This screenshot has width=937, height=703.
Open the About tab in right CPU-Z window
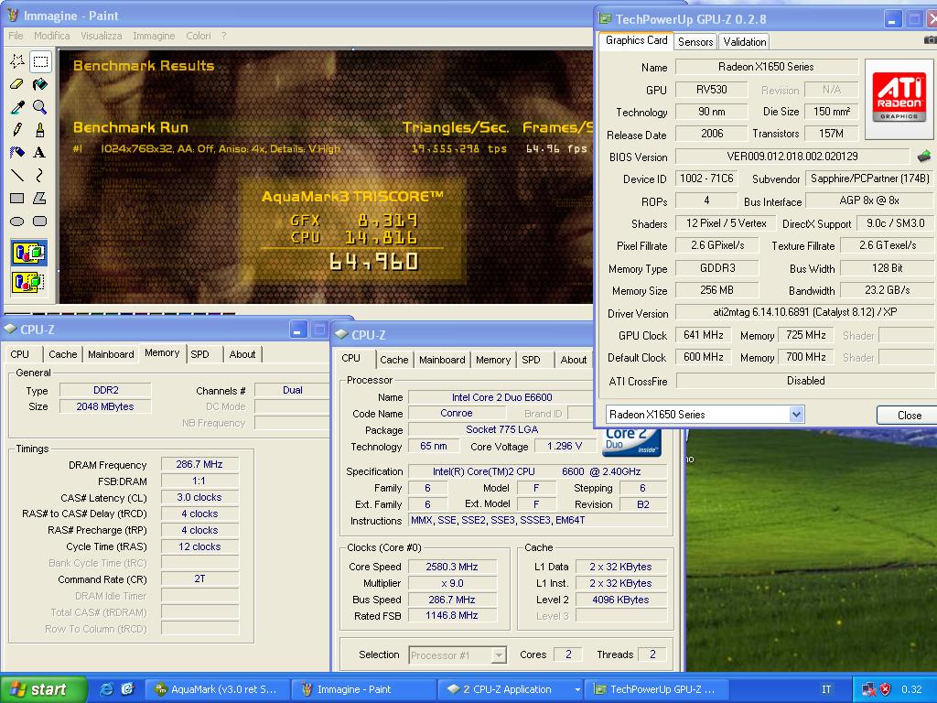point(573,360)
